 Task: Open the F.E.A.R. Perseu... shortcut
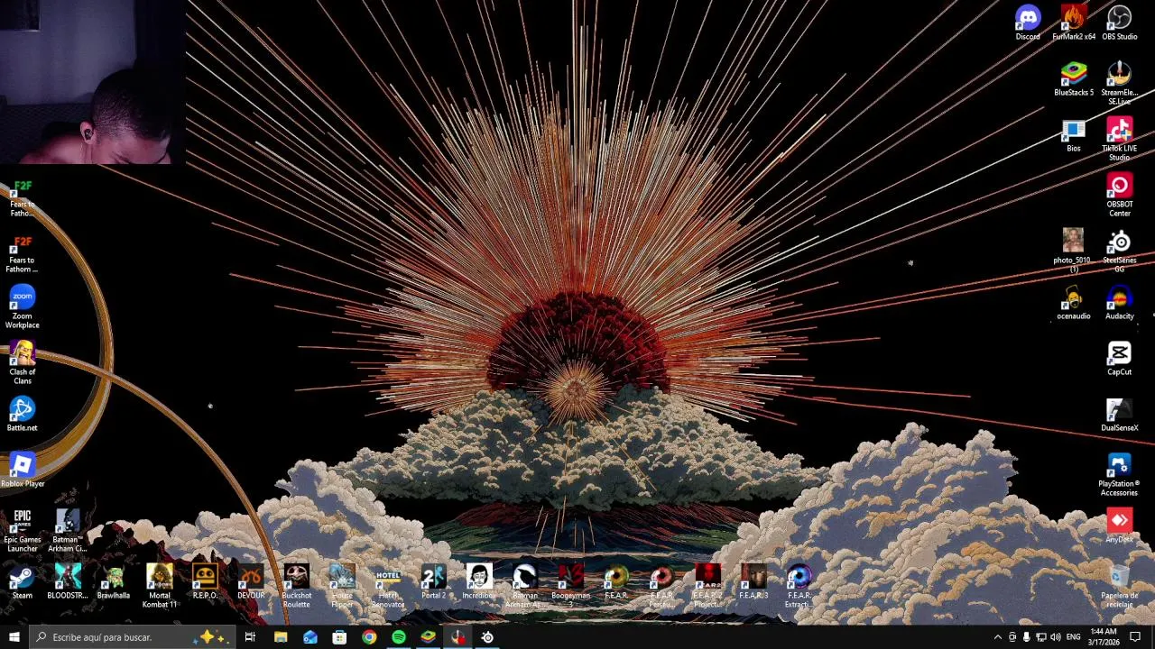pyautogui.click(x=661, y=587)
